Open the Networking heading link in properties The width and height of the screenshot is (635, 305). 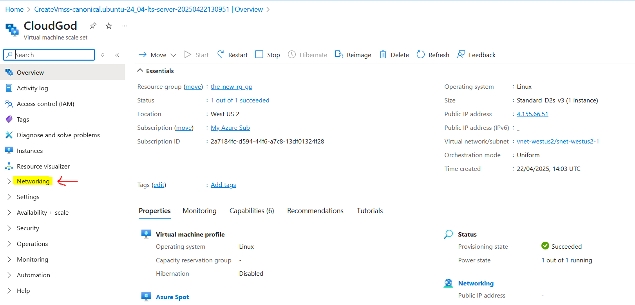[x=476, y=283]
